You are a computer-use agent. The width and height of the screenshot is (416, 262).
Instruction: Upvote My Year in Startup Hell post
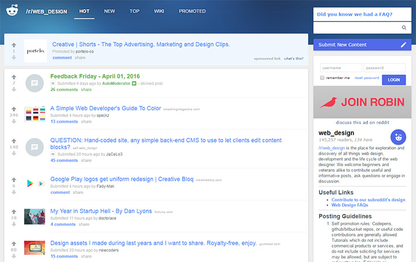(x=14, y=212)
